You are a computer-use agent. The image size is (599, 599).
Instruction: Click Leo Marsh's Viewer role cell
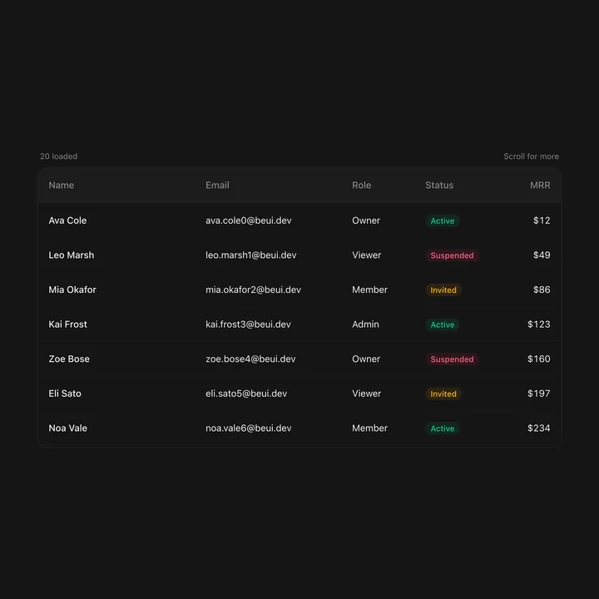366,255
